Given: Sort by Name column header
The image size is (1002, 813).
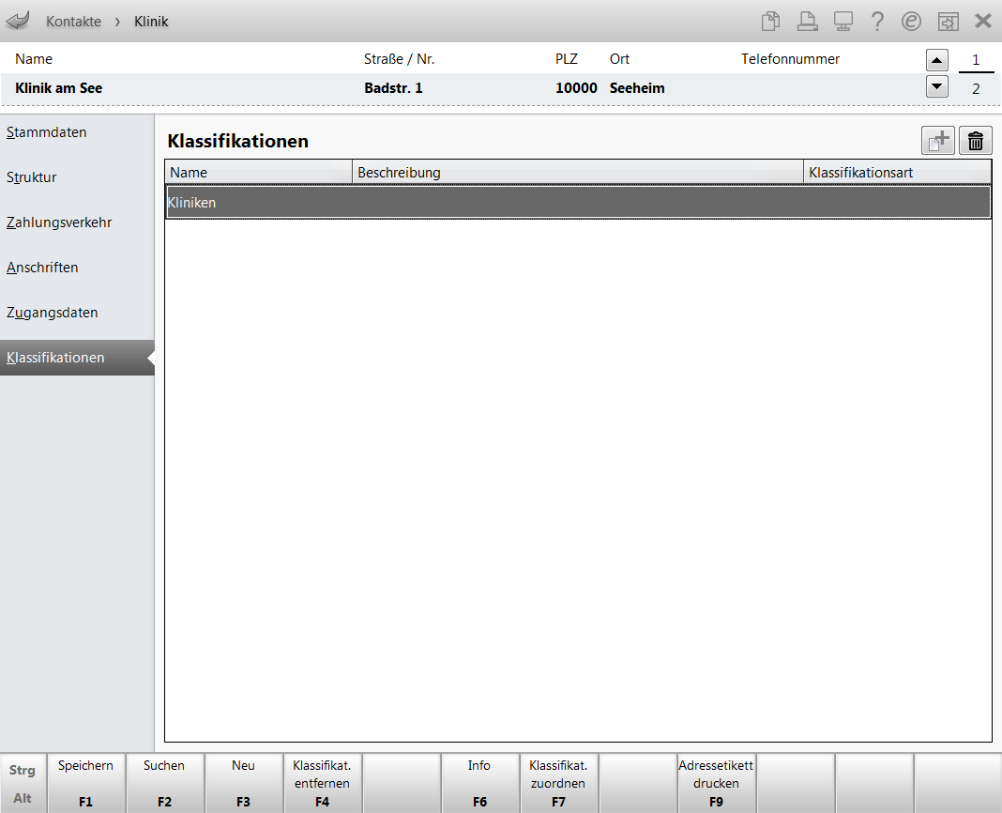Looking at the screenshot, I should 258,173.
